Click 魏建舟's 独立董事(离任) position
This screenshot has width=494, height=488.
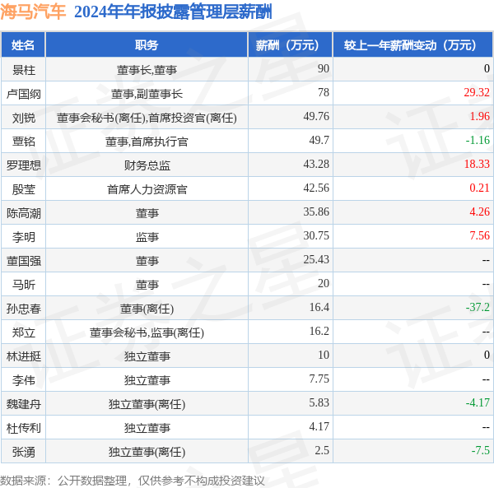pos(147,404)
